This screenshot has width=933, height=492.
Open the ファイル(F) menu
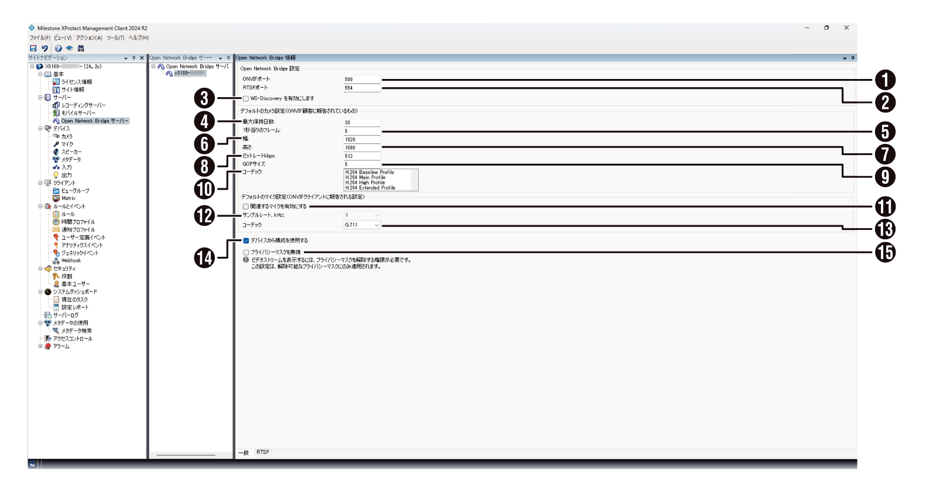click(40, 38)
